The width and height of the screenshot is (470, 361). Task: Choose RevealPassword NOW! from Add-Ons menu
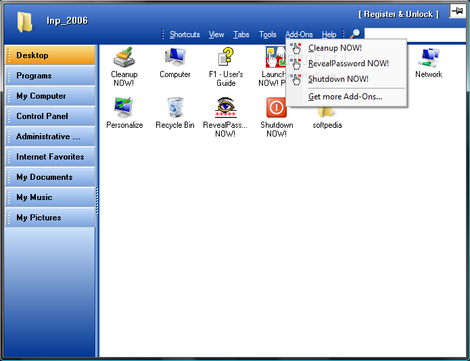click(346, 64)
